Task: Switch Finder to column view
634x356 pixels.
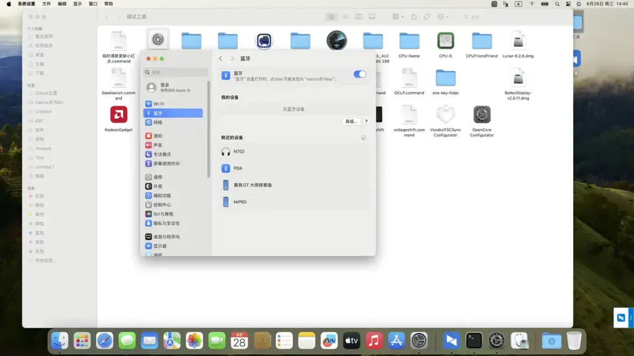Action: (x=358, y=17)
